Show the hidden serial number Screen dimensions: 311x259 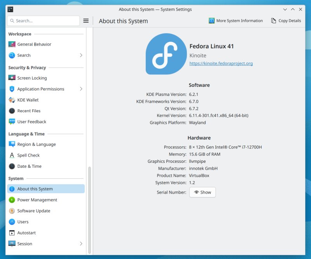pyautogui.click(x=203, y=192)
